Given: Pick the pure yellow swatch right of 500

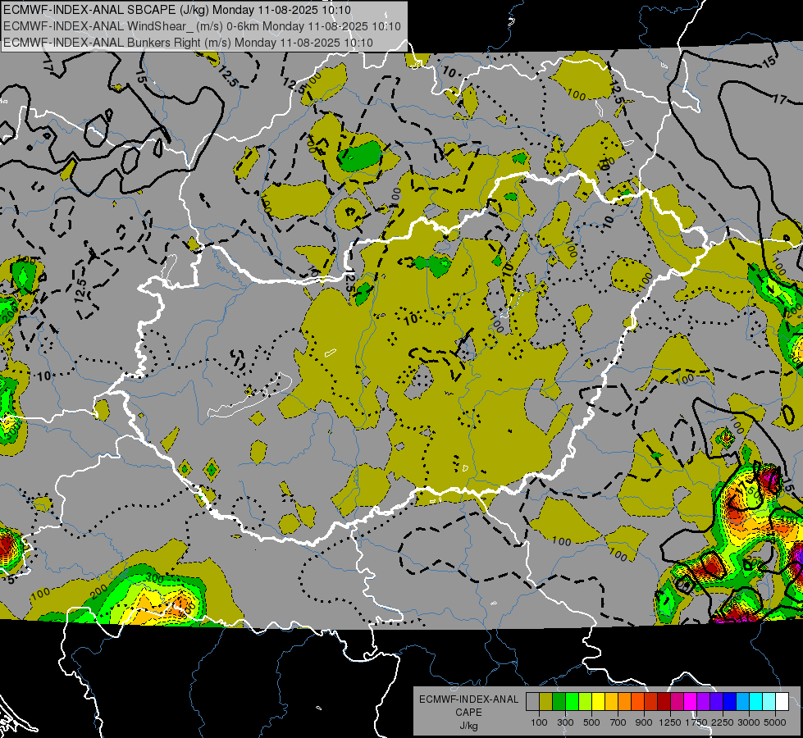Looking at the screenshot, I should tap(599, 701).
